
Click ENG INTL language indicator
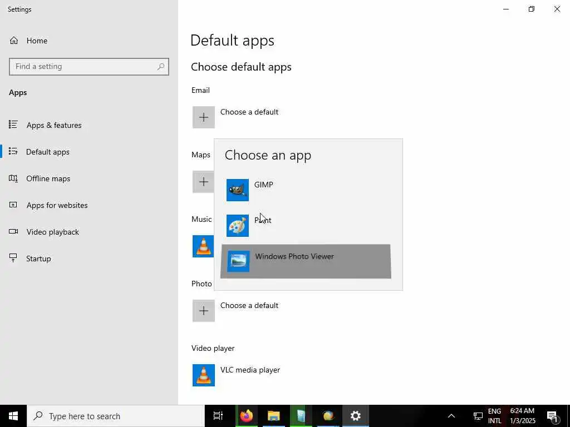click(494, 416)
